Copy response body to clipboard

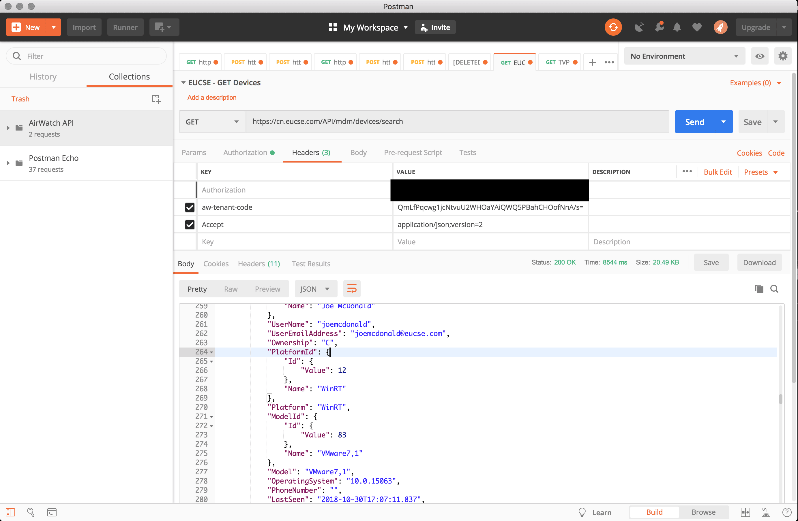pyautogui.click(x=759, y=289)
